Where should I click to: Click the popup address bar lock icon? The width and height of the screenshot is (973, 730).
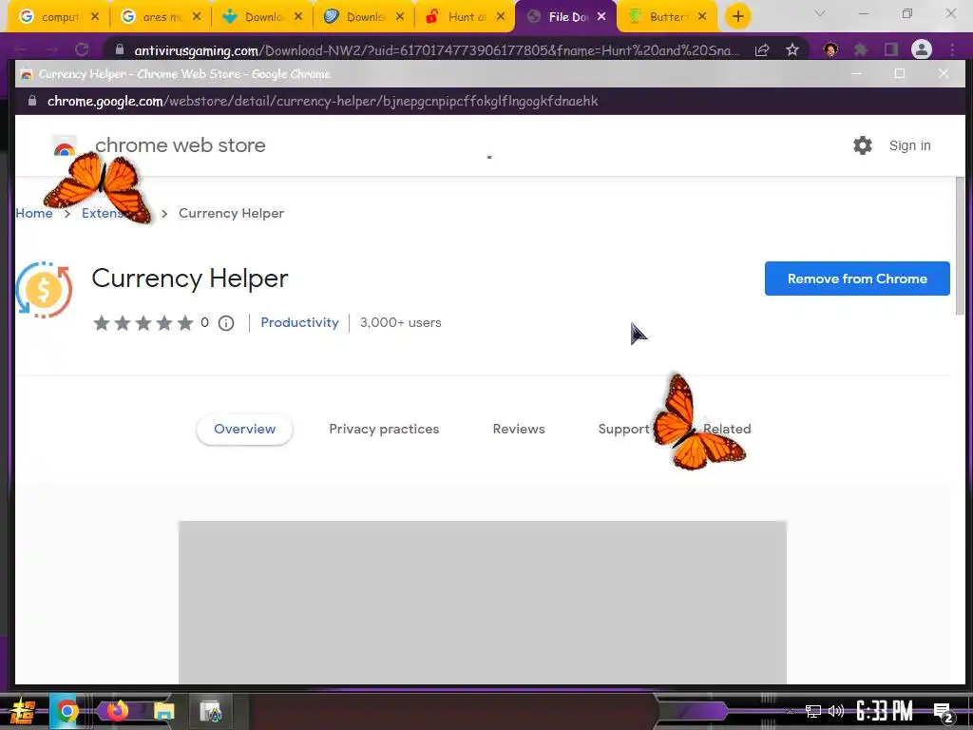[x=32, y=101]
